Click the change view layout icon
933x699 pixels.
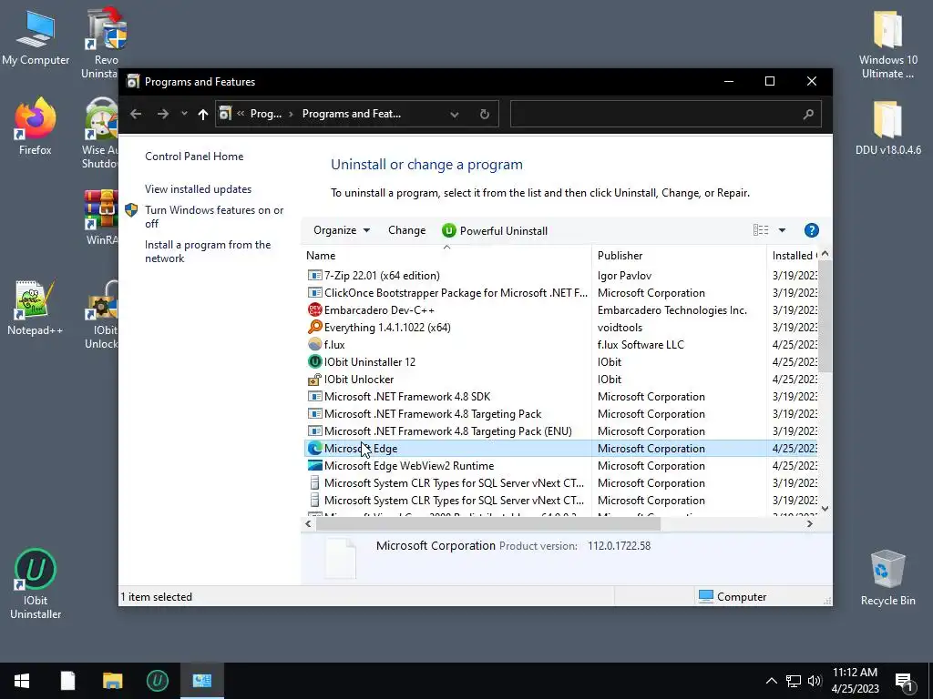coord(761,230)
